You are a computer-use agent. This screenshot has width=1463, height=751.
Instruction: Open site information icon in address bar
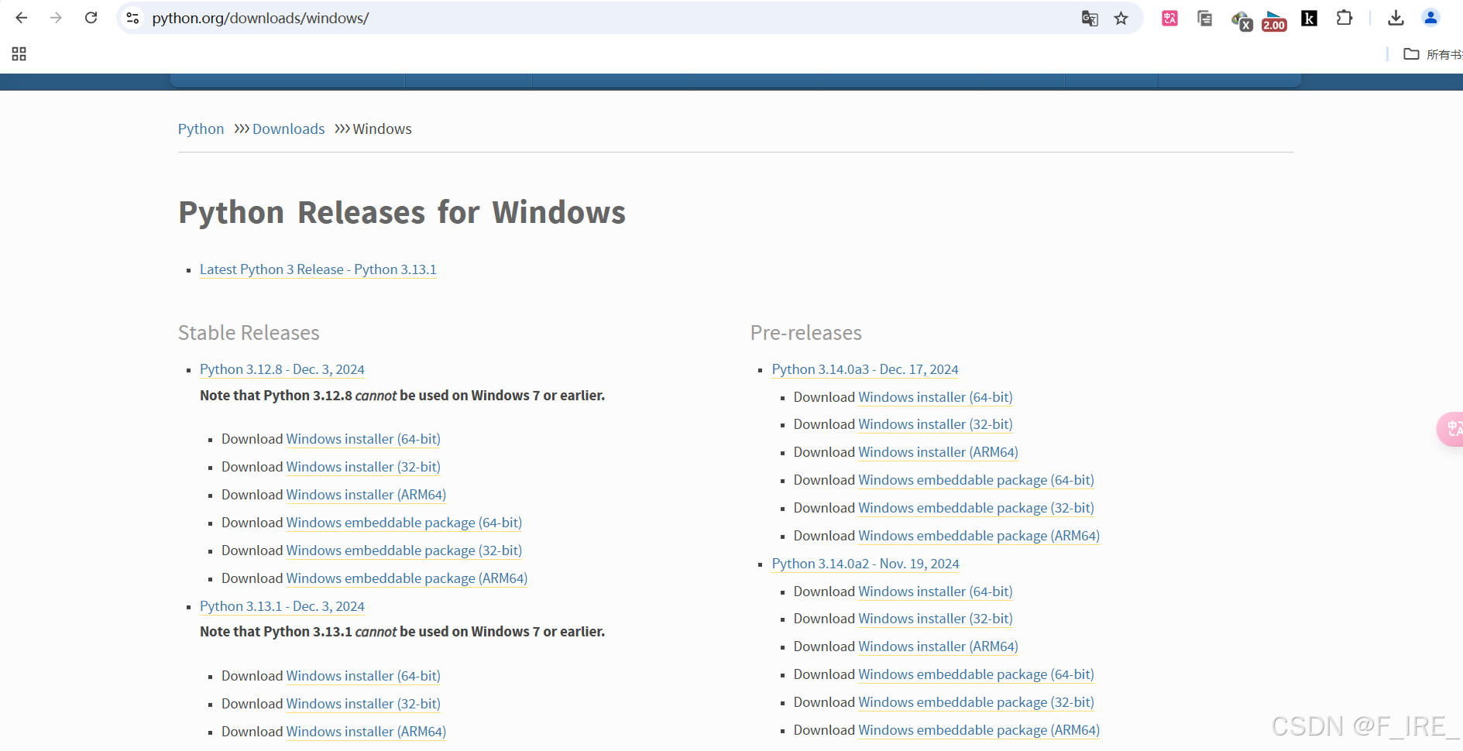tap(133, 18)
